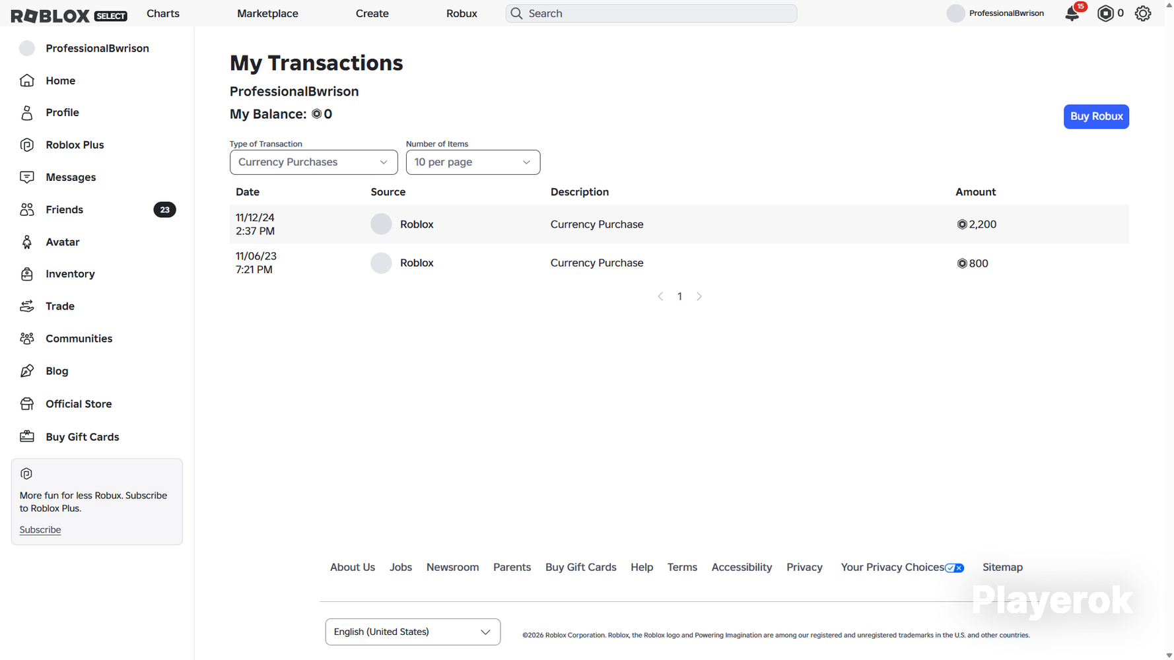
Task: Open the Type of Transaction dropdown
Action: [314, 162]
